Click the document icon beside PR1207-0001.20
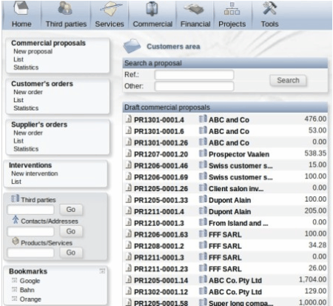 pos(128,153)
